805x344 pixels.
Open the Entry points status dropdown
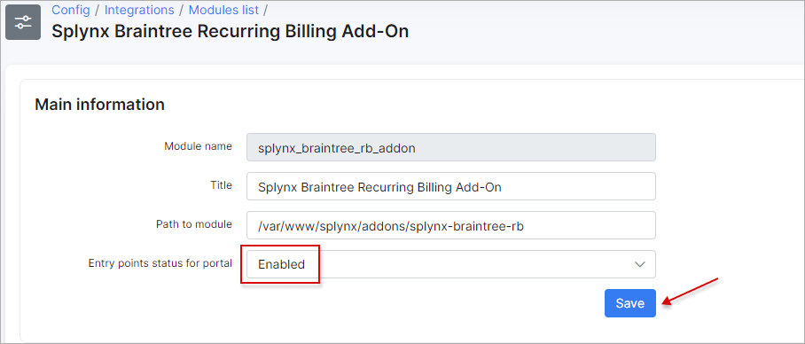coord(450,264)
